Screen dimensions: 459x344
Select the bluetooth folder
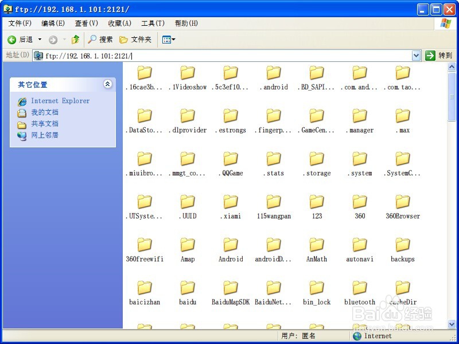tap(360, 293)
